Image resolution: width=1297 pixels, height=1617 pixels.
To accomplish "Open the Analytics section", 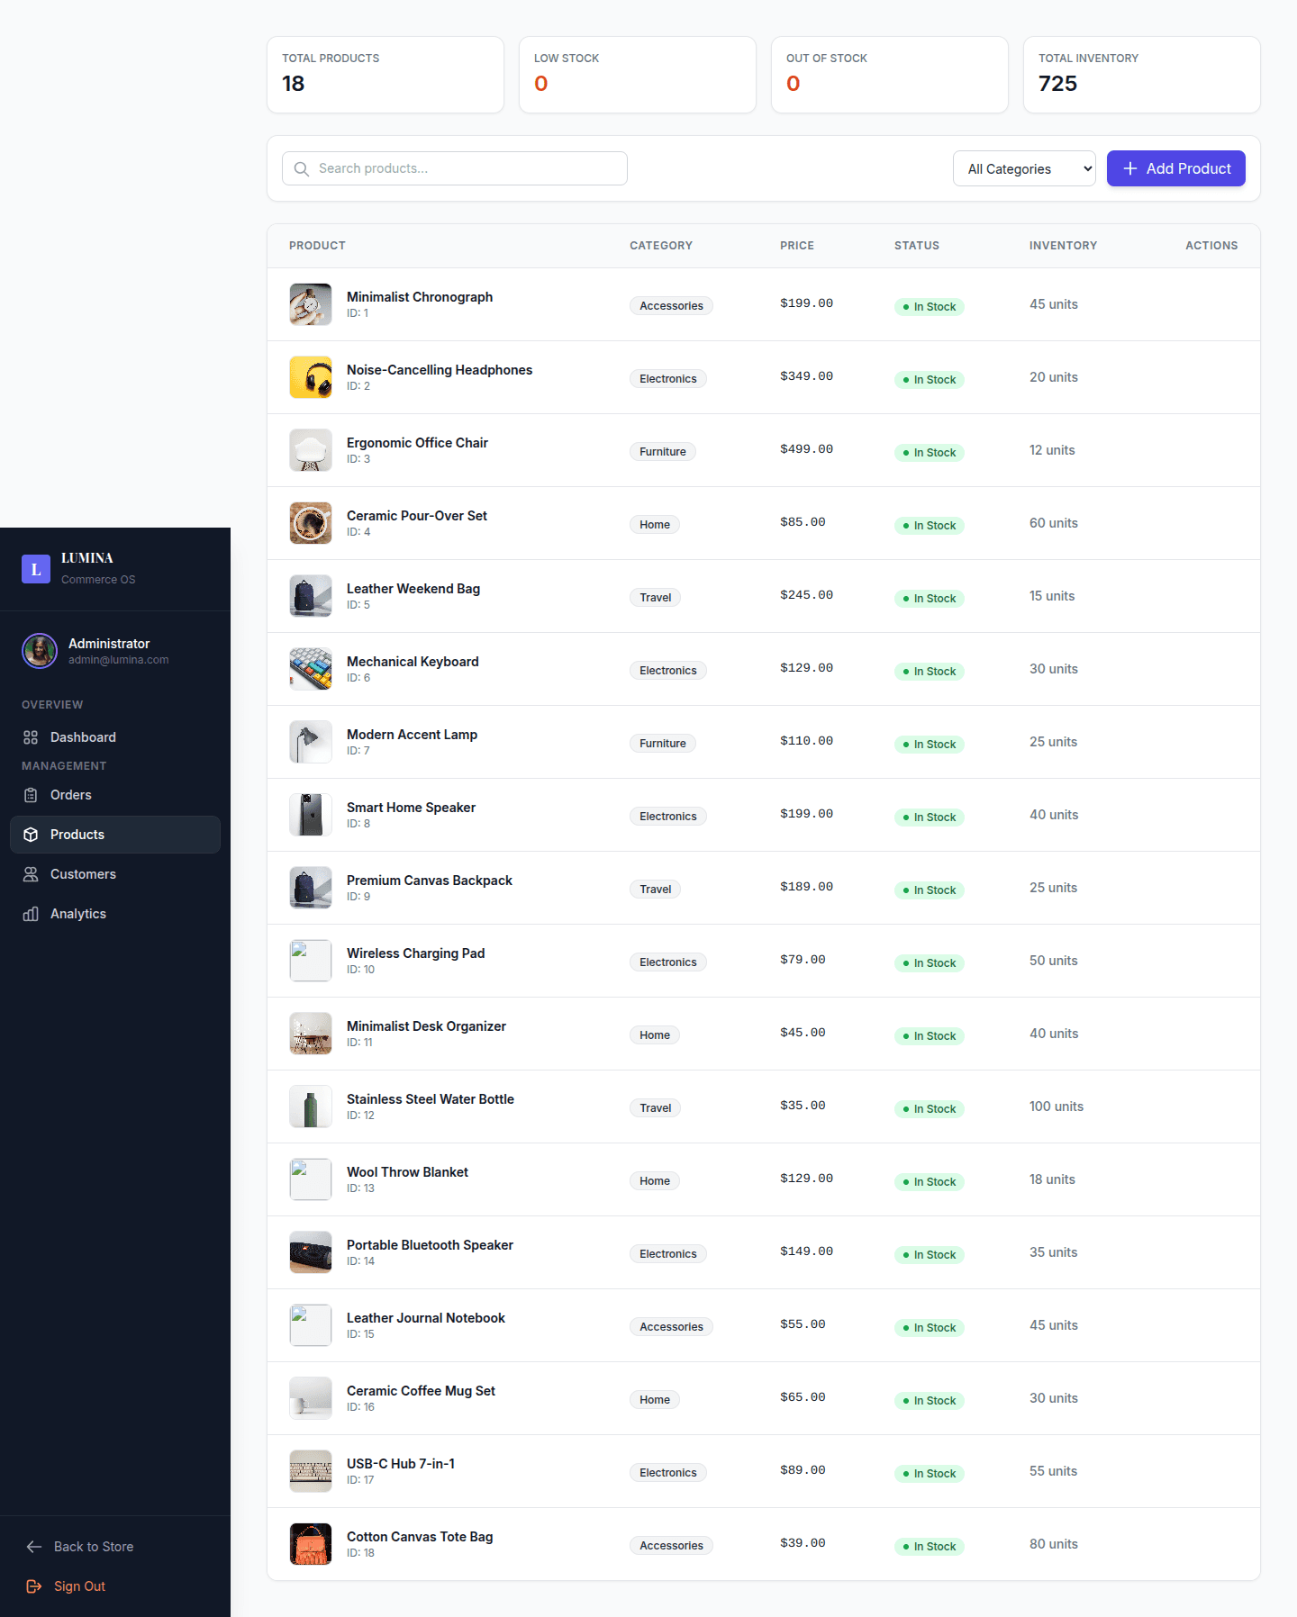I will pyautogui.click(x=115, y=914).
